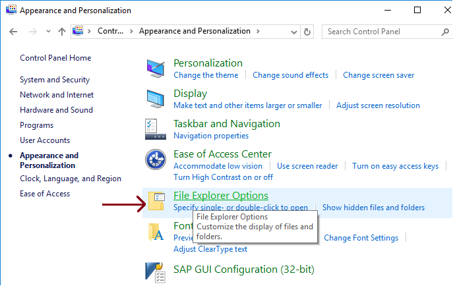Viewport: 453px width, 286px height.
Task: Click Adjust ClearType text
Action: (x=210, y=249)
